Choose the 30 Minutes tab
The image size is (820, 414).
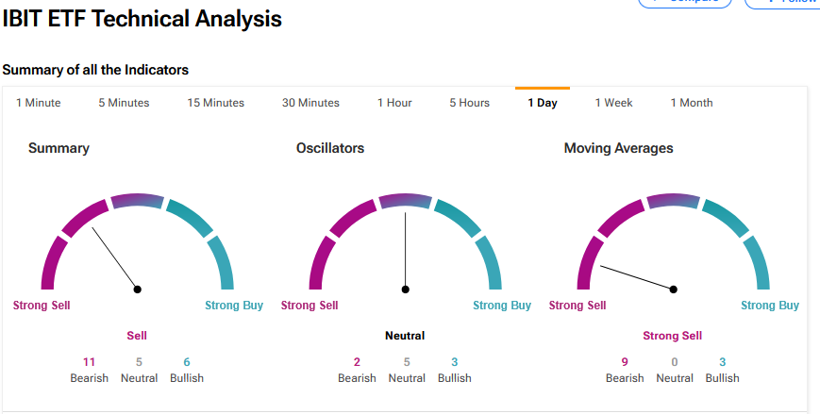310,103
